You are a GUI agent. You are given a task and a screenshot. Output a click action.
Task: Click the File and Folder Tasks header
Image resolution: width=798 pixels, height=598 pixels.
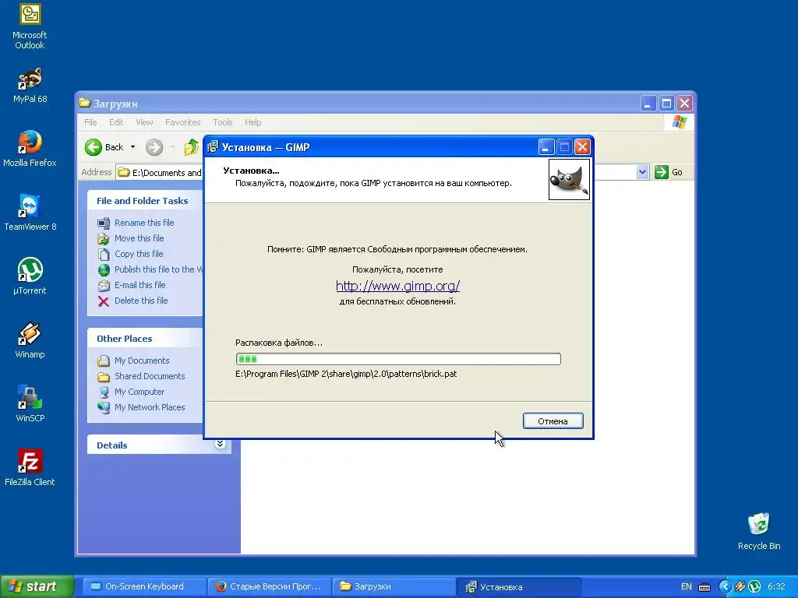click(145, 201)
